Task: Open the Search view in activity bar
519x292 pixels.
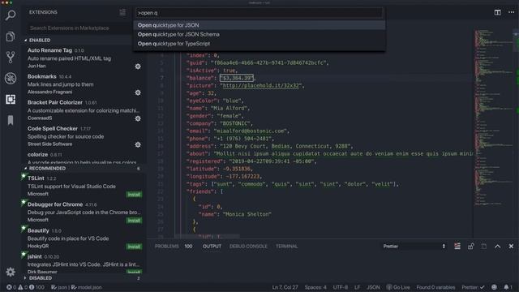Action: click(11, 15)
